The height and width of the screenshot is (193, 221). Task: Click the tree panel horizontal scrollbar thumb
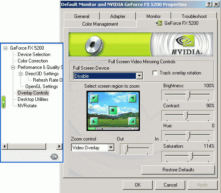[27, 147]
